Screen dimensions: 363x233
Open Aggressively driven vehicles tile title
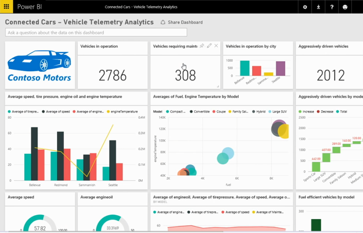323,46
